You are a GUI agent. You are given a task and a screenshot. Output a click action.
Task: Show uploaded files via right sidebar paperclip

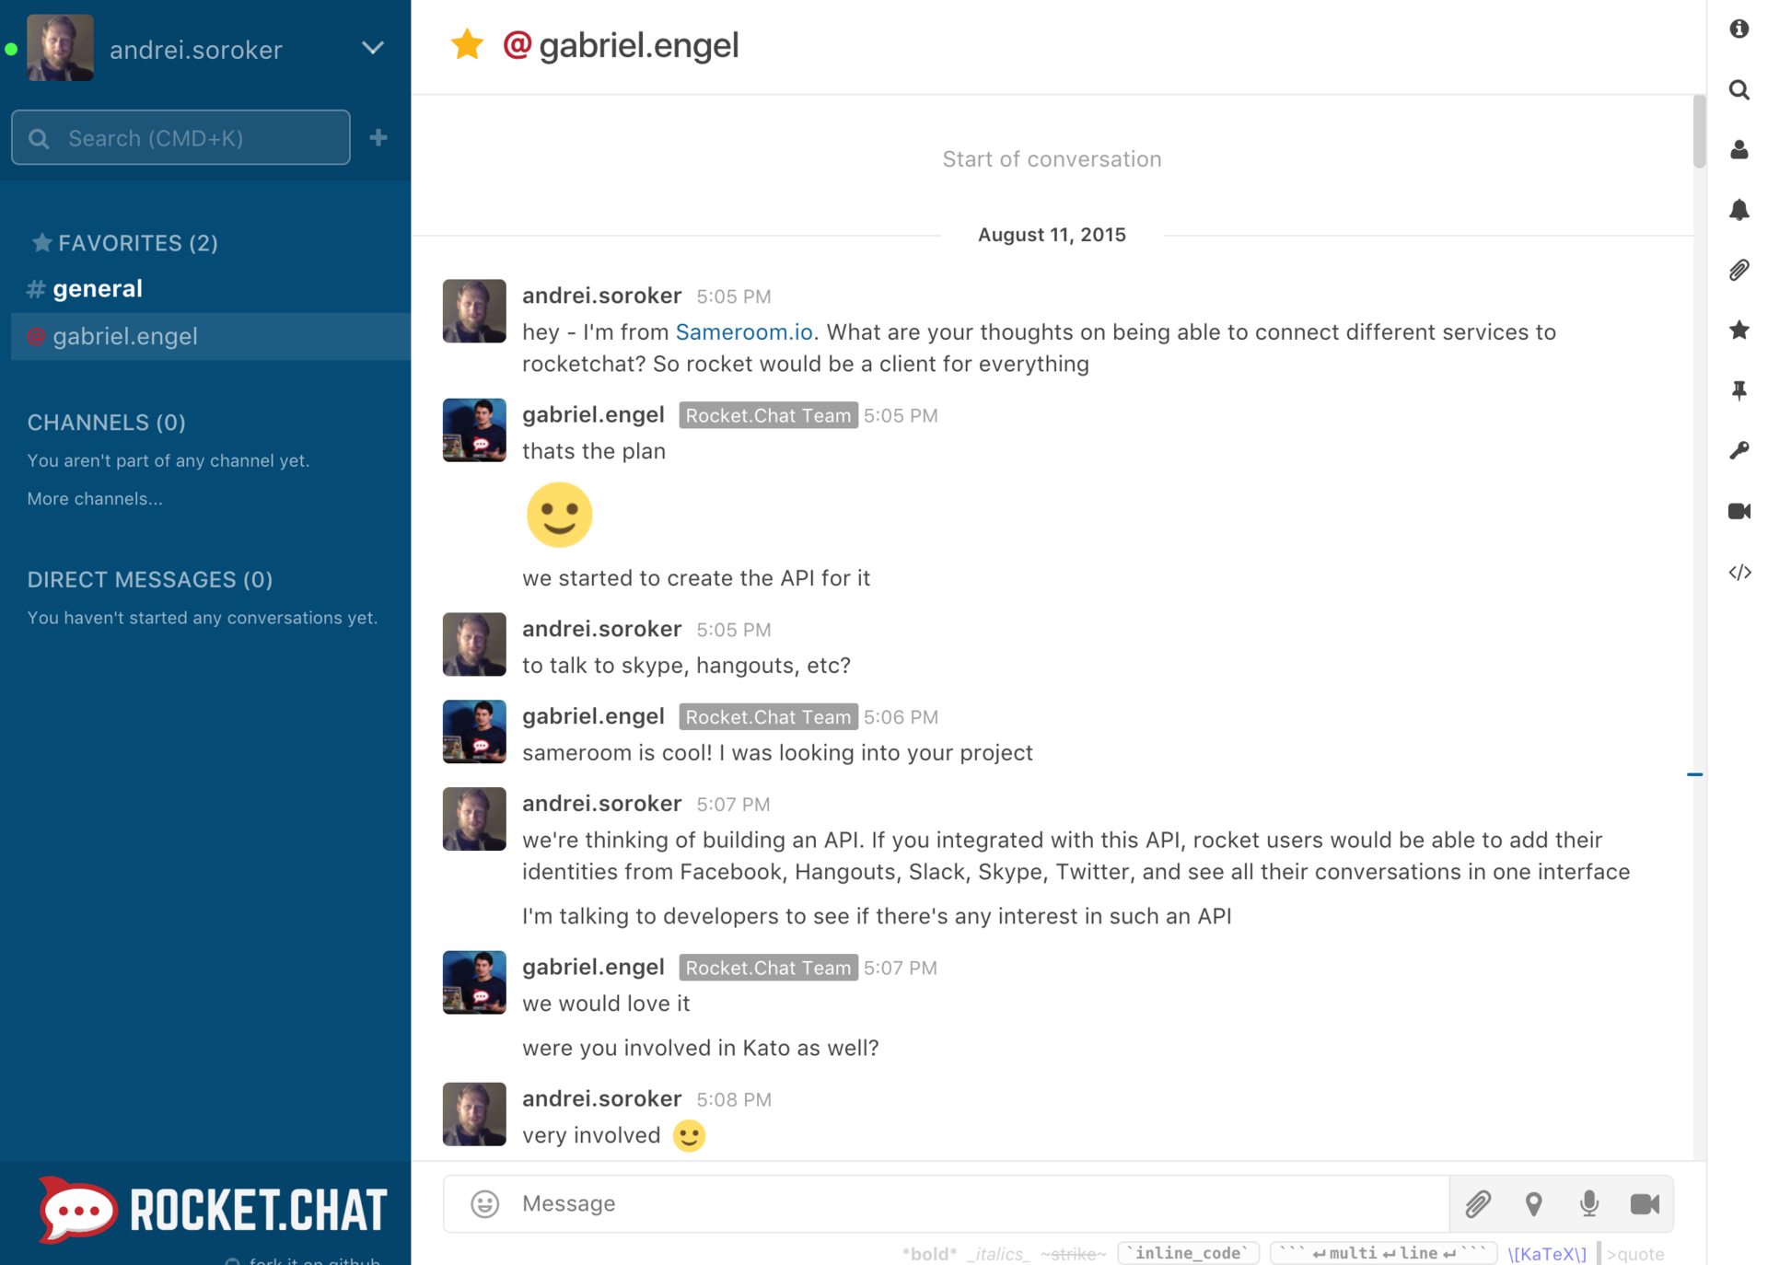1739,270
